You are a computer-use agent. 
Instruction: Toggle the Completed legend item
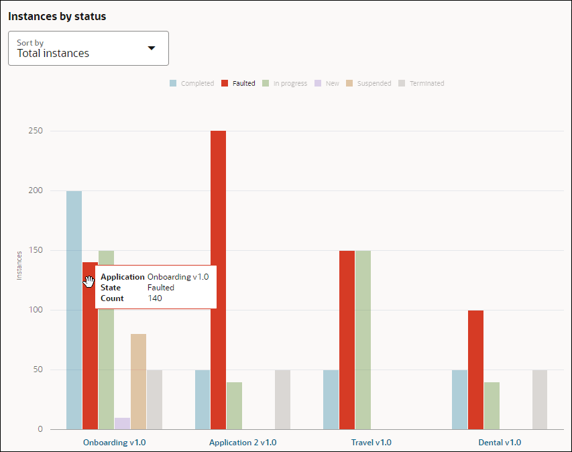tap(192, 84)
